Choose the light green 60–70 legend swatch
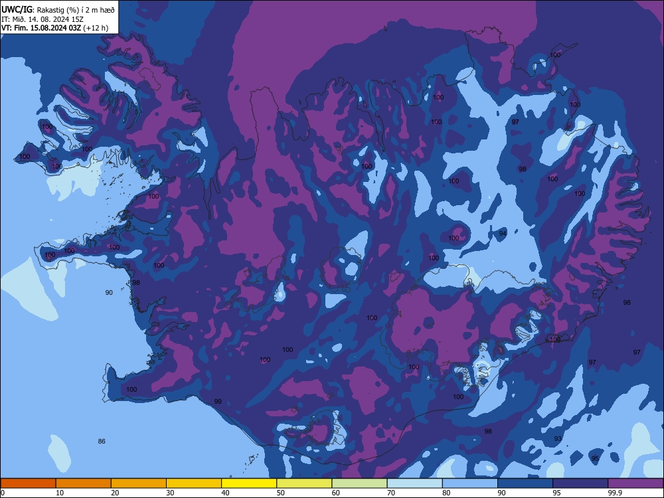 click(359, 483)
